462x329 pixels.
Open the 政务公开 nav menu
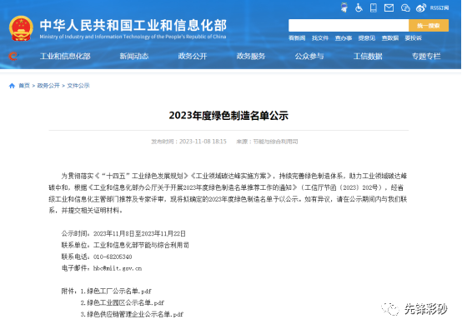point(193,56)
